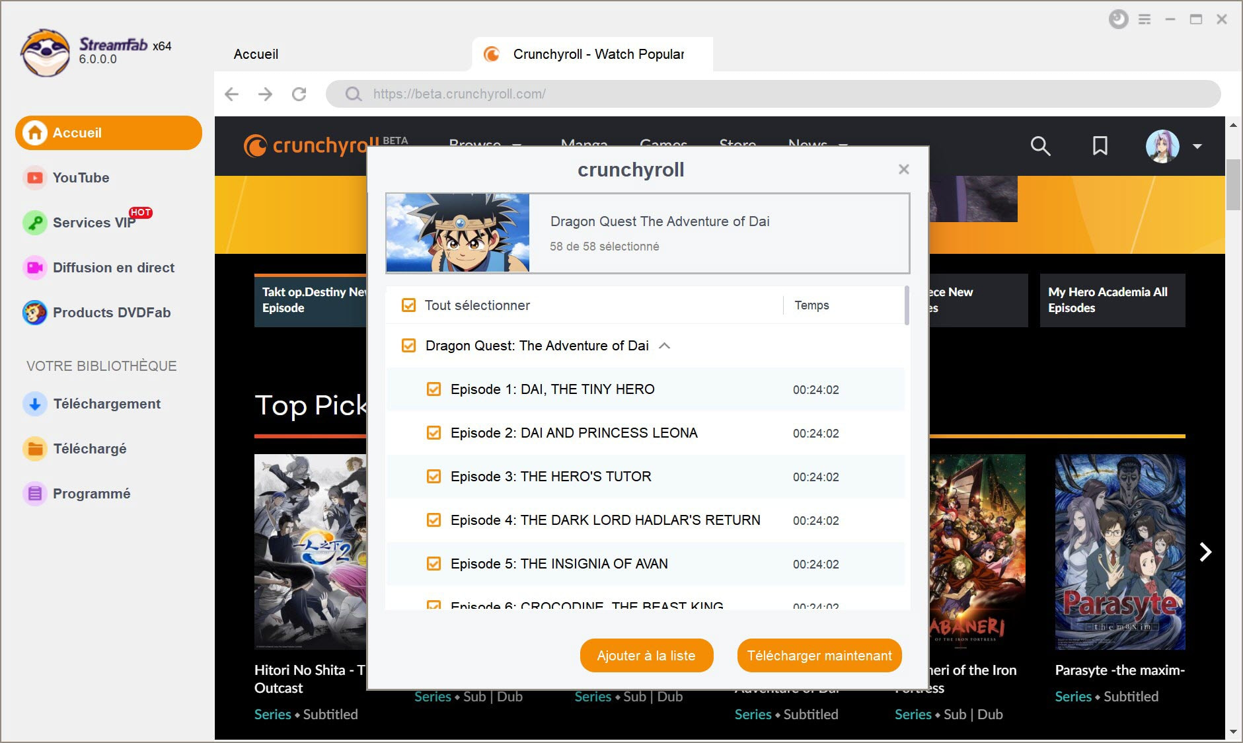Screen dimensions: 1243x743
Task: Click the 'VOTRE BIBLIOTHÈQUE' heading
Action: 102,366
